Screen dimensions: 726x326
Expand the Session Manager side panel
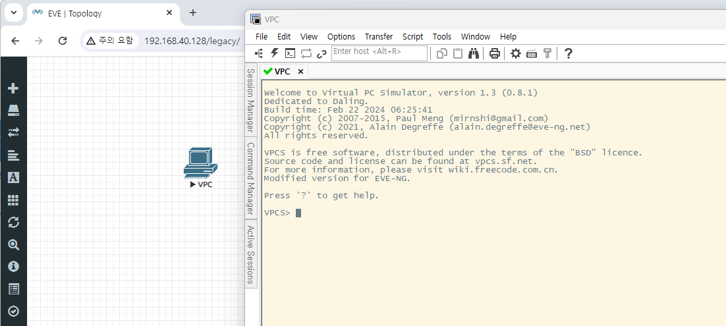click(250, 100)
